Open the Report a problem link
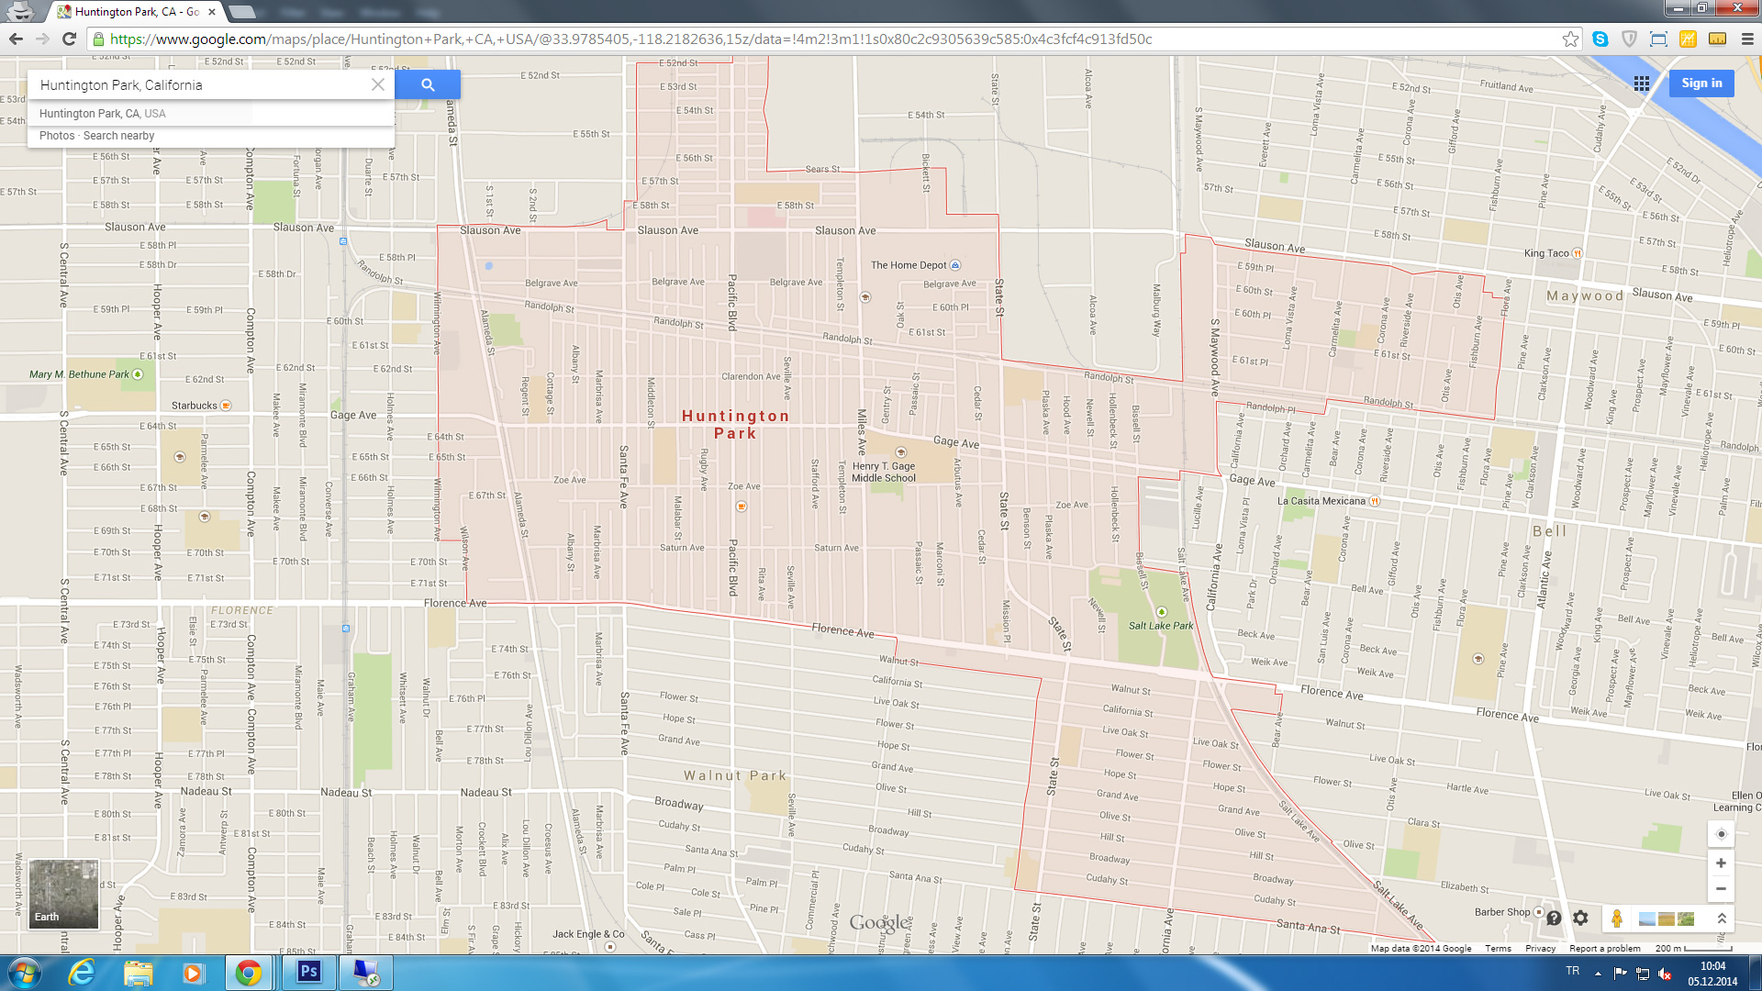 tap(1604, 949)
